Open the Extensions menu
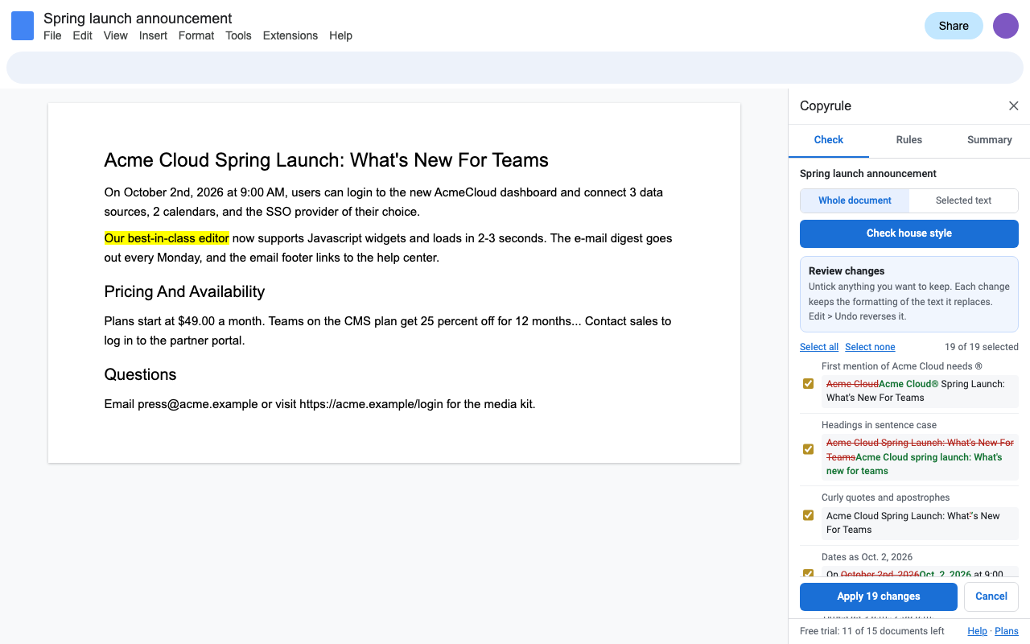The width and height of the screenshot is (1030, 644). [x=290, y=35]
